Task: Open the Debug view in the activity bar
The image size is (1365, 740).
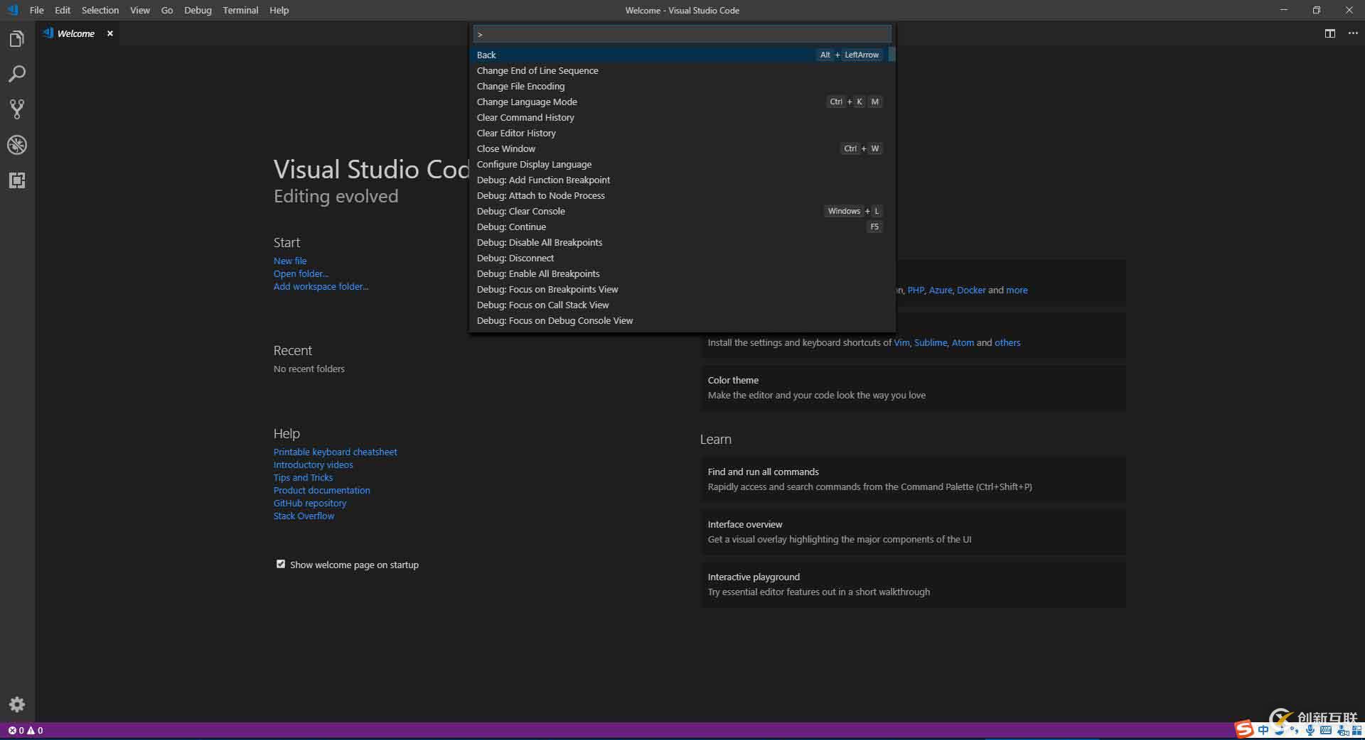Action: 17,145
